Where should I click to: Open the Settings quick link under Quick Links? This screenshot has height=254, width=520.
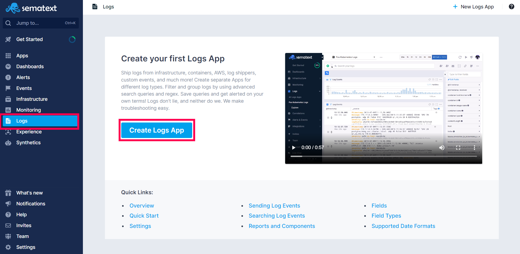[x=140, y=226]
